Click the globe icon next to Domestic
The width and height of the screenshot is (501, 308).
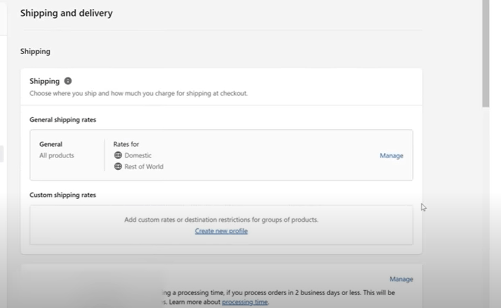coord(118,155)
